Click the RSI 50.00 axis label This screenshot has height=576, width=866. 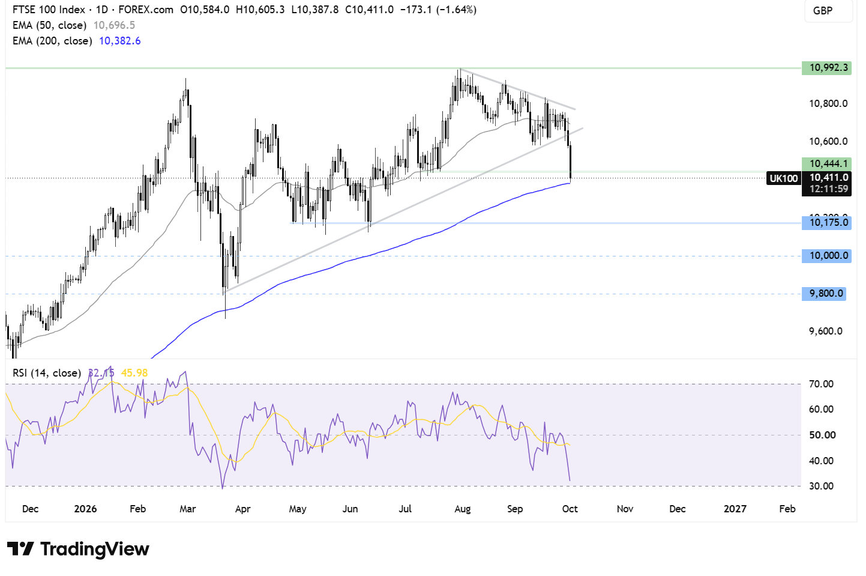821,435
